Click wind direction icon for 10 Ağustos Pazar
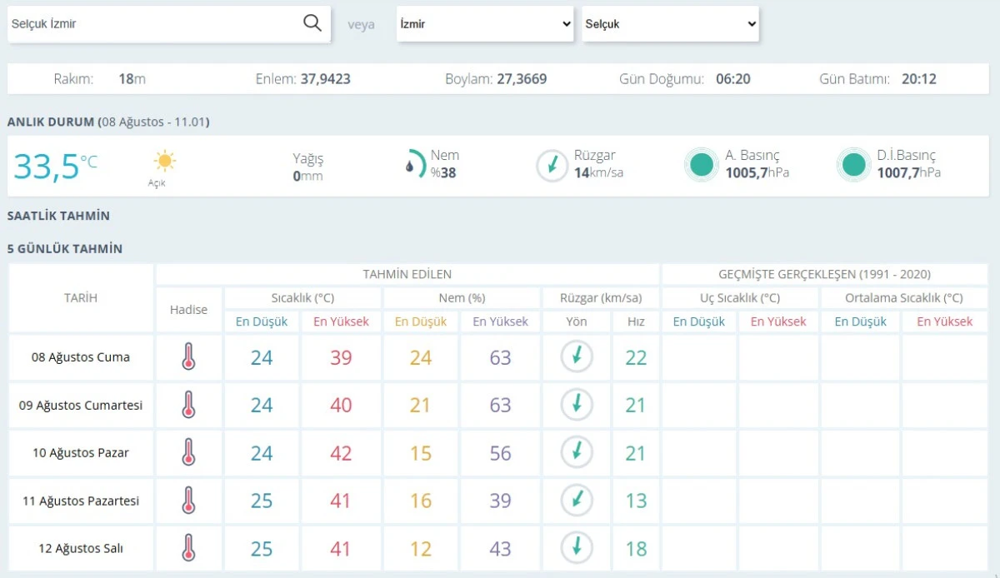Screen dimensions: 1000x578 click(576, 452)
